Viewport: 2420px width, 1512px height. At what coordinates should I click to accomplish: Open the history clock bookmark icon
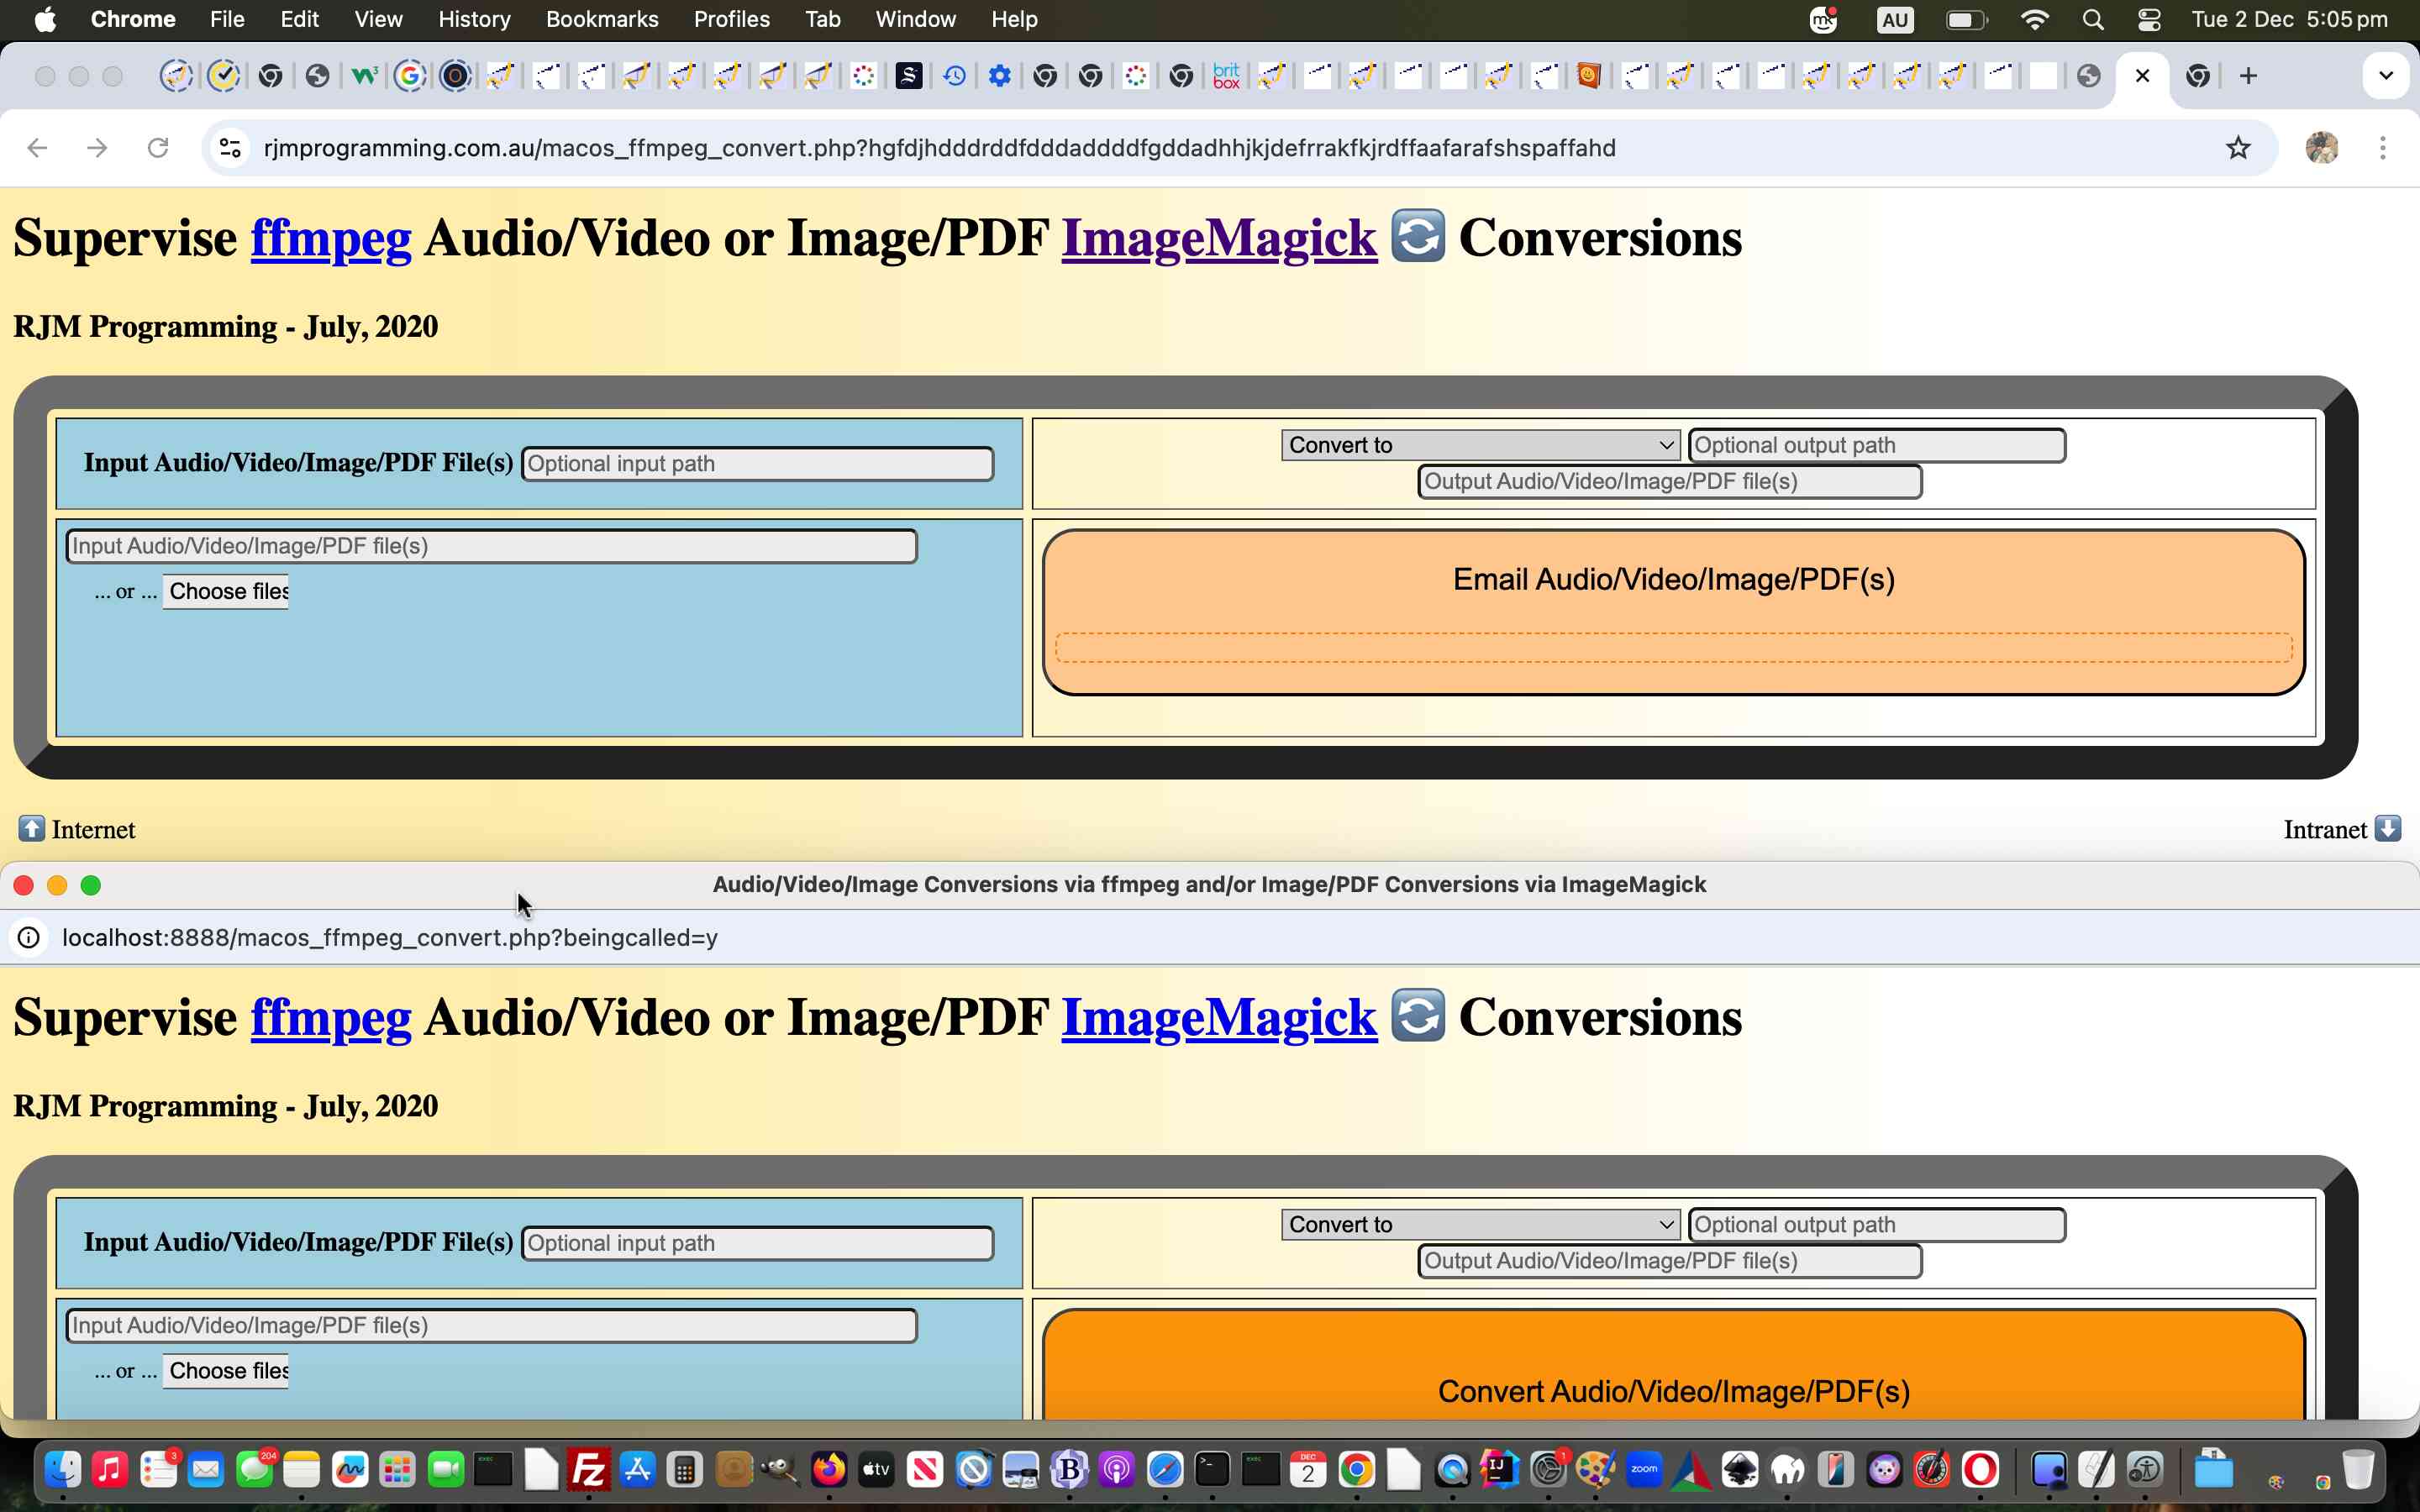click(955, 75)
